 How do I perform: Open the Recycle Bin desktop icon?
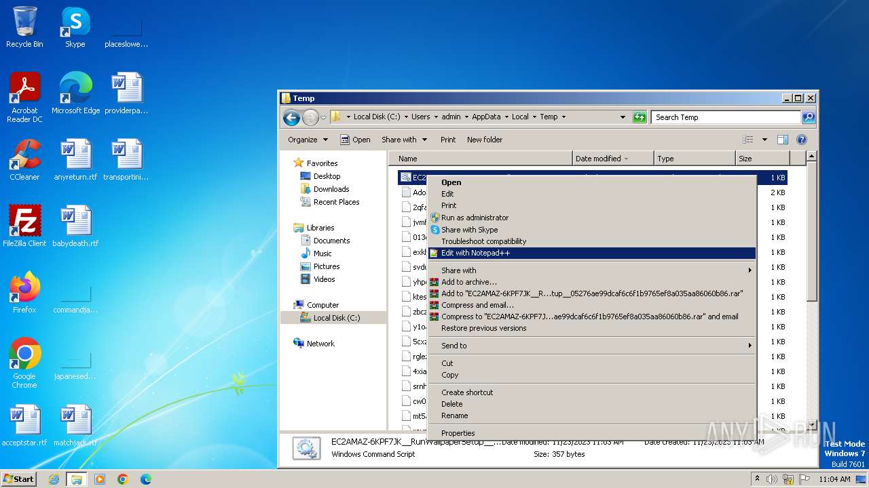(x=24, y=27)
